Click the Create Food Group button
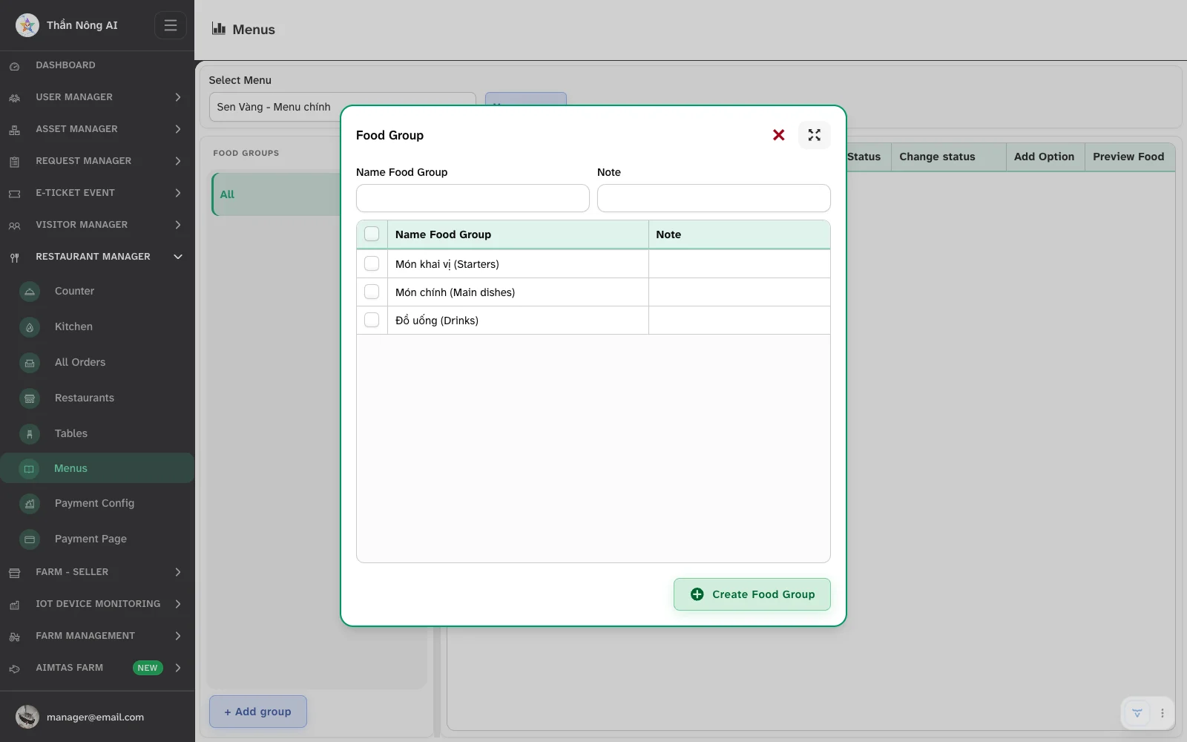Image resolution: width=1187 pixels, height=742 pixels. pyautogui.click(x=752, y=594)
